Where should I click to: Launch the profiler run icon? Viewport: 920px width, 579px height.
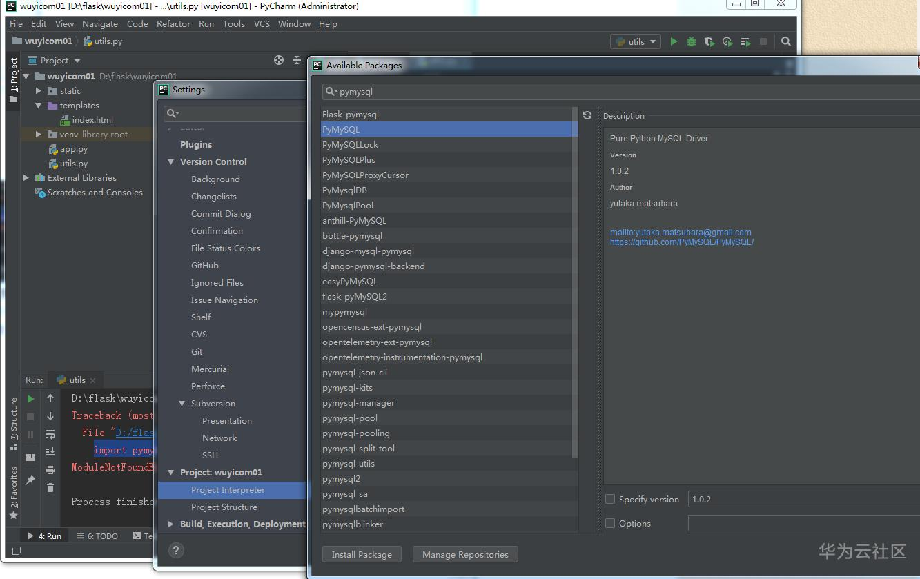click(x=727, y=41)
